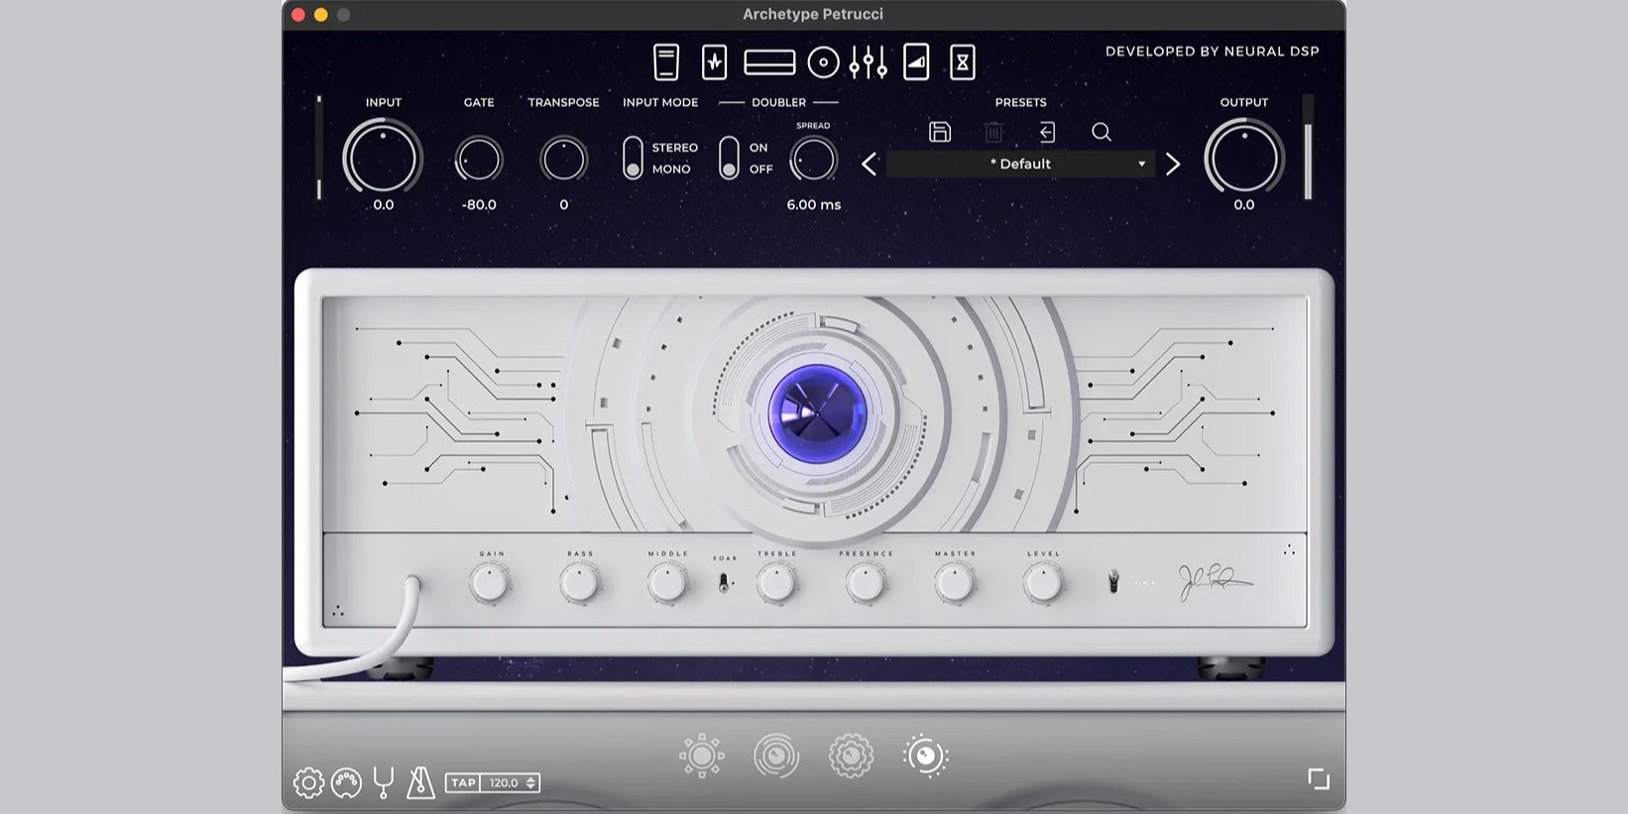
Task: Select the leftmost sun-shaped amp selector
Action: point(702,756)
